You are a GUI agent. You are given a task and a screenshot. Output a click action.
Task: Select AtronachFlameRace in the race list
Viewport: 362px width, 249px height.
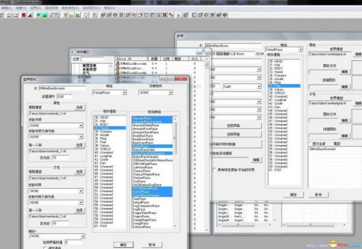coord(152,125)
